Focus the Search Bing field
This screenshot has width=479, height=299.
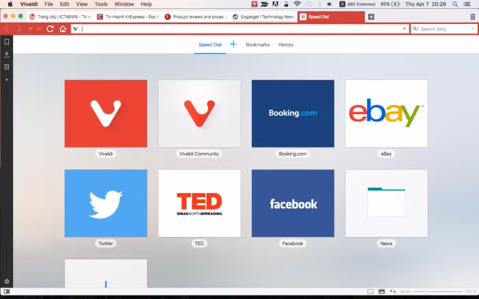(445, 29)
